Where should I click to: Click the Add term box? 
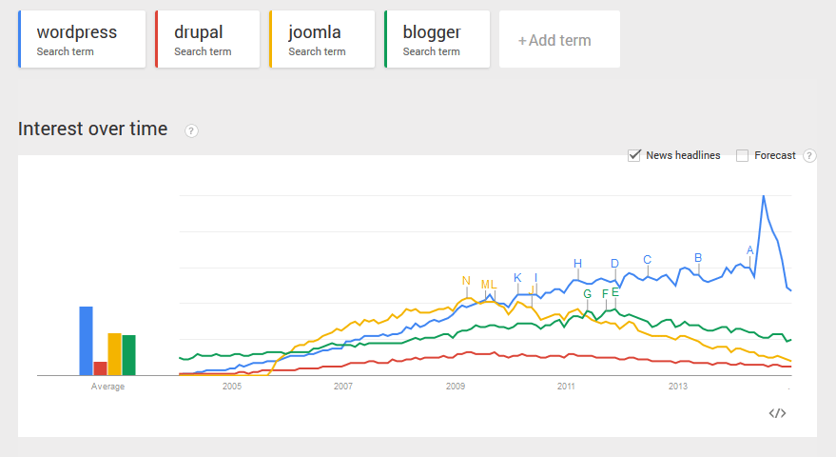(559, 39)
